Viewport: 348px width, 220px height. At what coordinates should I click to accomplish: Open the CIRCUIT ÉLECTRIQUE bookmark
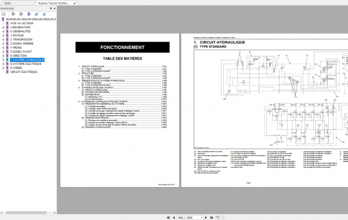[24, 72]
